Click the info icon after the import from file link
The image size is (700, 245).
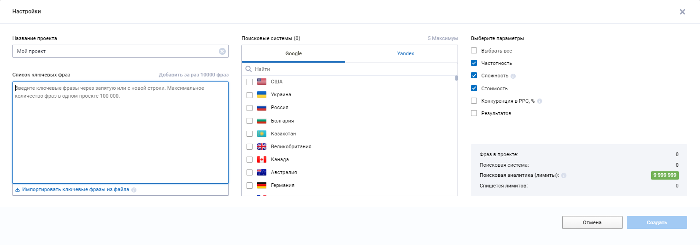(x=134, y=190)
